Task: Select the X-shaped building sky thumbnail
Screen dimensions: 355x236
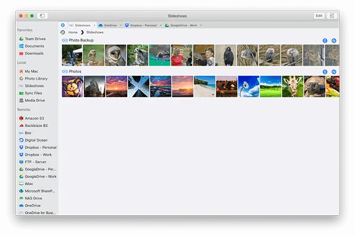Action: [138, 86]
